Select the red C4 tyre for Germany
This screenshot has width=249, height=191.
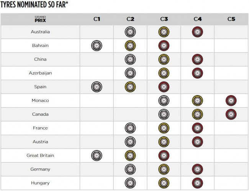click(x=198, y=170)
